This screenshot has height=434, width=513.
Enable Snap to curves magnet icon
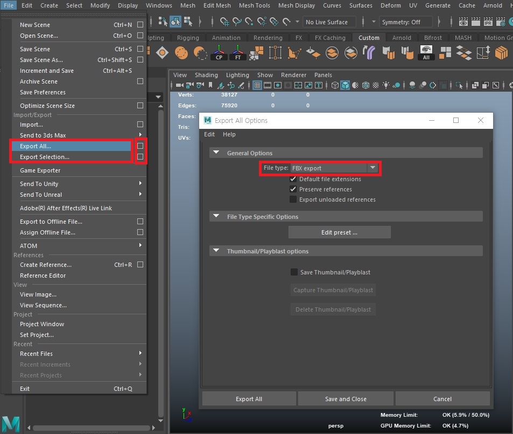point(237,22)
